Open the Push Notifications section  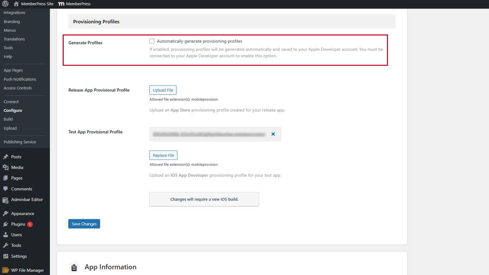coord(20,79)
